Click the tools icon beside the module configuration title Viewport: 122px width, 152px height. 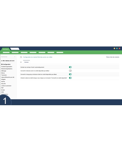(21, 57)
